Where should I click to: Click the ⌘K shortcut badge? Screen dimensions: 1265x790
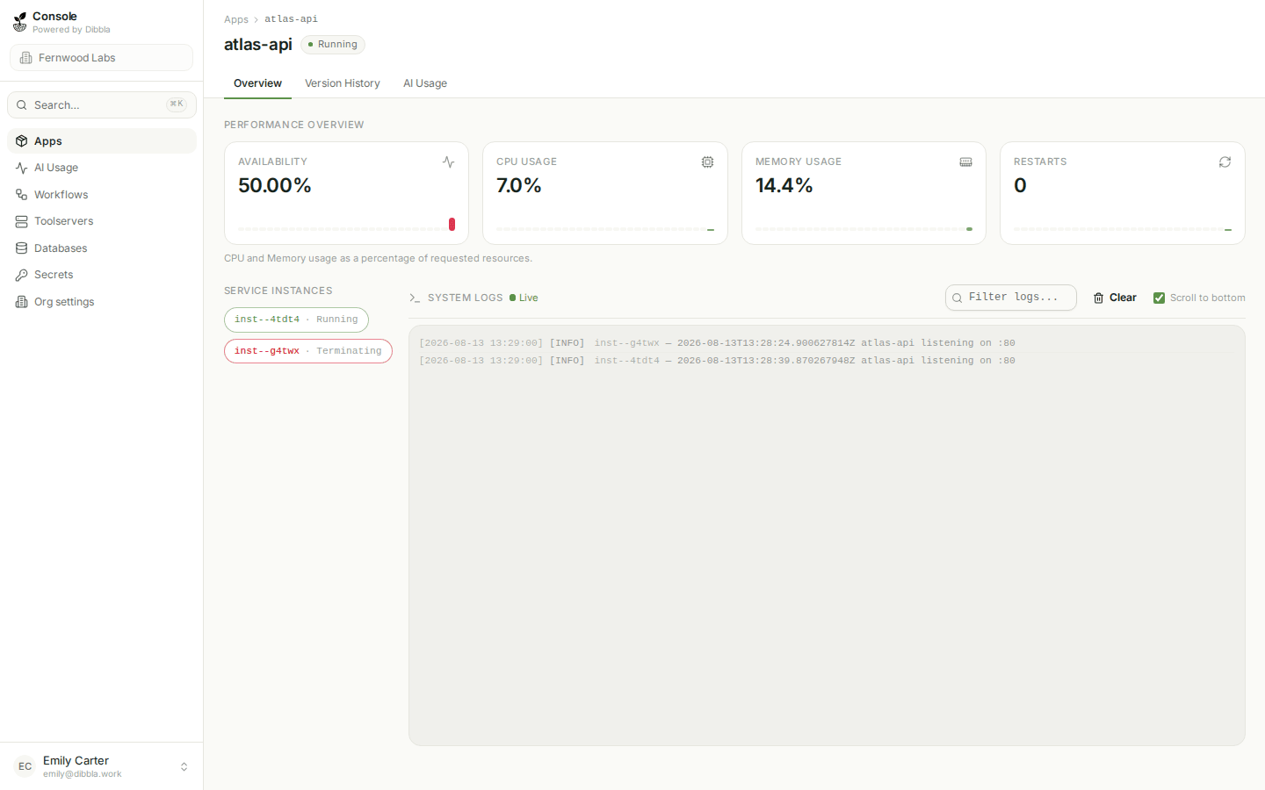[x=177, y=104]
